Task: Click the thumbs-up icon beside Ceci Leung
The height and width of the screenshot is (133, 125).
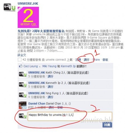Action: click(21, 66)
